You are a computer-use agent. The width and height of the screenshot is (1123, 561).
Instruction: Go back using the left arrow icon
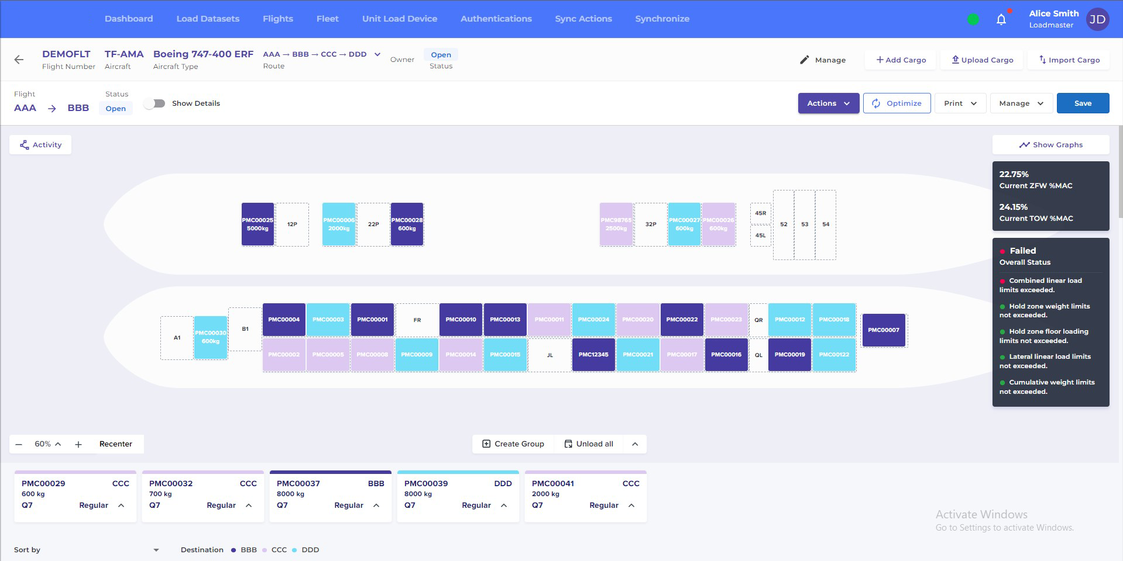[x=19, y=60]
